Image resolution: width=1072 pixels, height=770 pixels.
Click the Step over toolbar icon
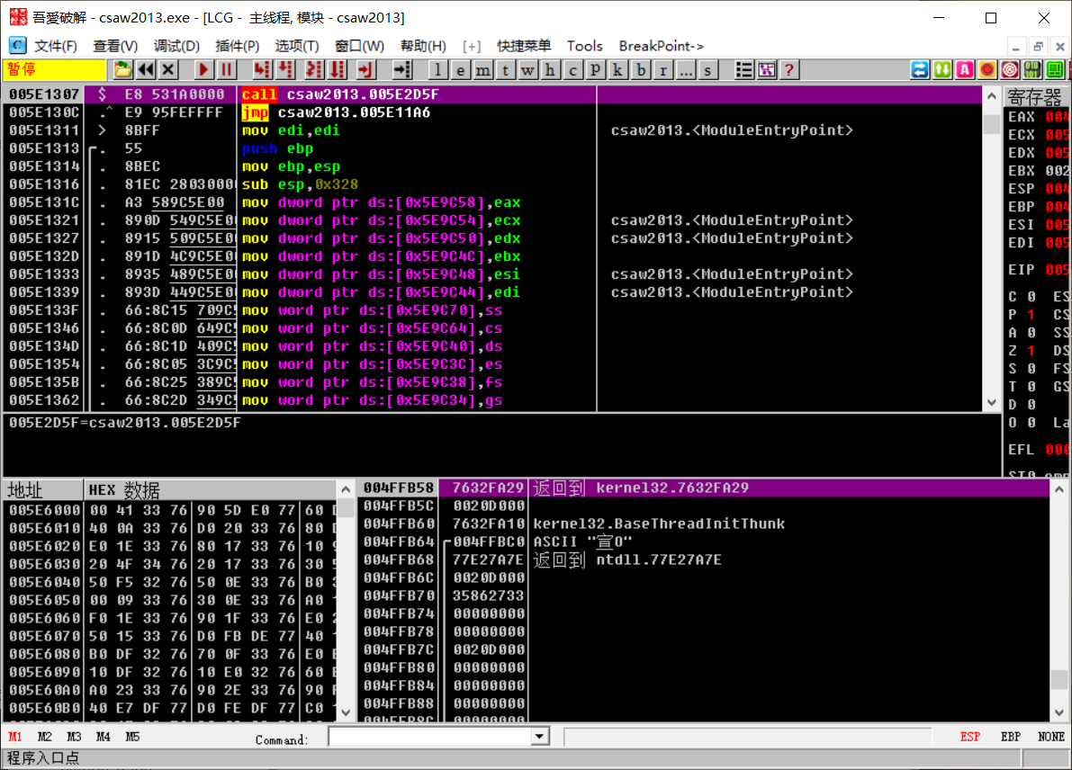(285, 69)
